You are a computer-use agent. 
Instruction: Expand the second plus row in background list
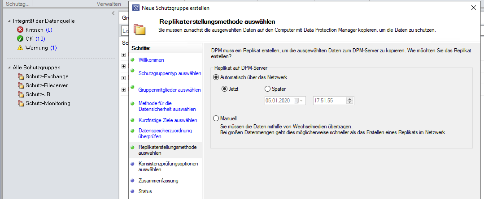click(124, 66)
